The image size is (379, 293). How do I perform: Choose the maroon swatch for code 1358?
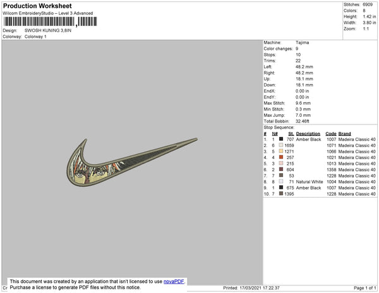[281, 169]
